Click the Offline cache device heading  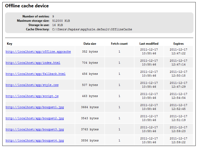tap(27, 6)
